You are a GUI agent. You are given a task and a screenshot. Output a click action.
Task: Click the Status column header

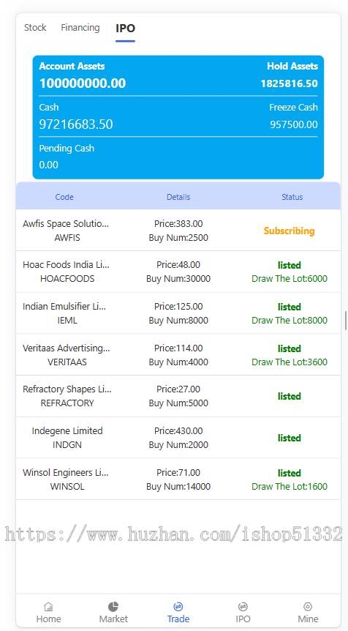click(292, 197)
